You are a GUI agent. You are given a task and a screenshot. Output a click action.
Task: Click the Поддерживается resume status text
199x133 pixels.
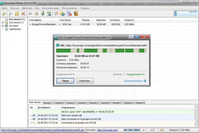[x=135, y=74]
